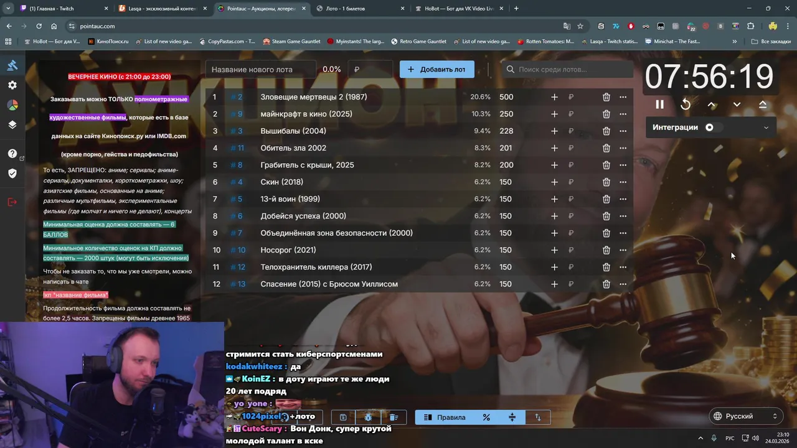Open the Русский language dropdown

pos(746,416)
